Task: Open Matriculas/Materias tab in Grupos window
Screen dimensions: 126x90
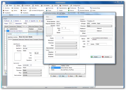Action: pyautogui.click(x=34, y=26)
